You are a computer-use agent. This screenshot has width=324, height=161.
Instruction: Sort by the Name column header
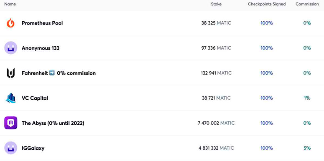[x=10, y=4]
